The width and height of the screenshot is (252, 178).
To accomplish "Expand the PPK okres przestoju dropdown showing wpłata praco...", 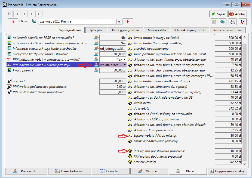I will point(125,65).
